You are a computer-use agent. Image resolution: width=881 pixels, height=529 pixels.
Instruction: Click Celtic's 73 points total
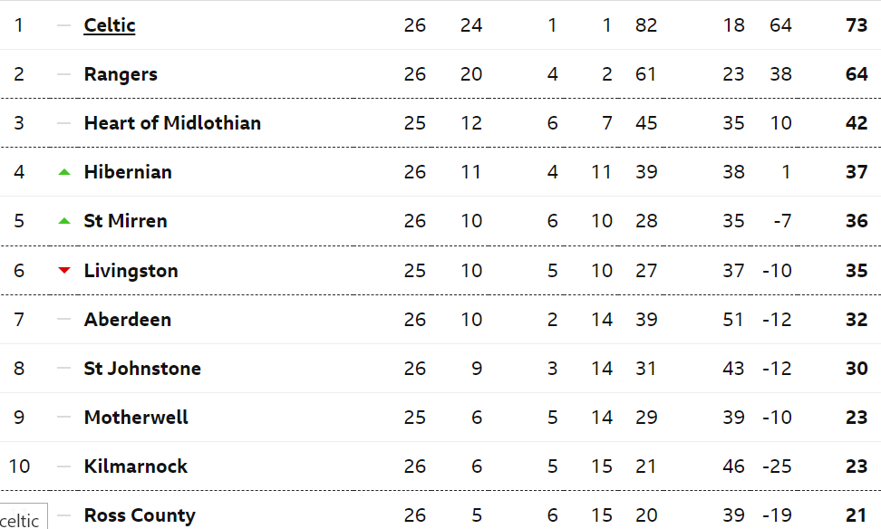[x=857, y=25]
